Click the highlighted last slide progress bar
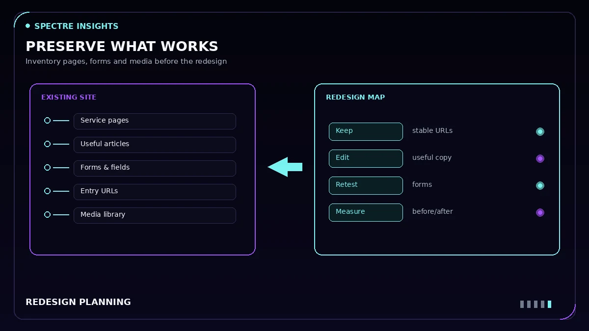The image size is (589, 331). pyautogui.click(x=550, y=304)
